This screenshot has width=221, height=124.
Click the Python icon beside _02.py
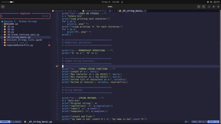point(5,29)
